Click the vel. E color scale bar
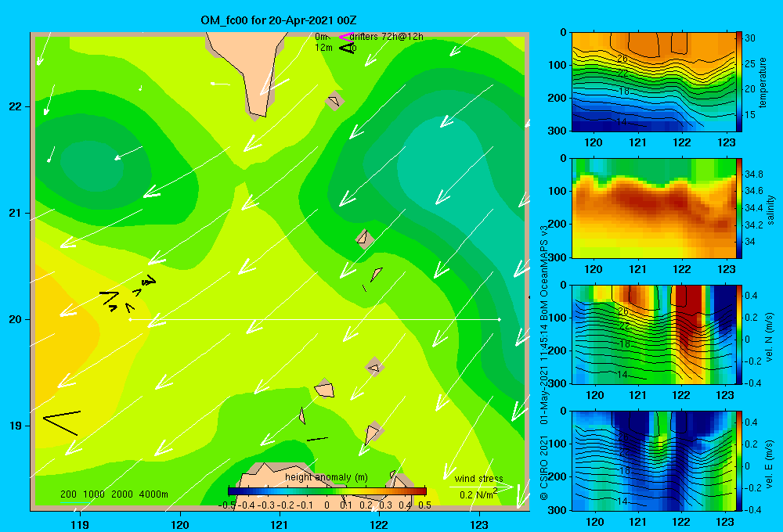The image size is (783, 532). pyautogui.click(x=738, y=461)
